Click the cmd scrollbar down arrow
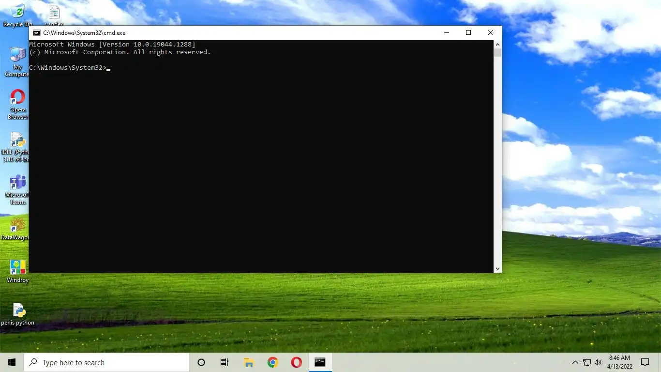The width and height of the screenshot is (661, 372). pos(497,268)
